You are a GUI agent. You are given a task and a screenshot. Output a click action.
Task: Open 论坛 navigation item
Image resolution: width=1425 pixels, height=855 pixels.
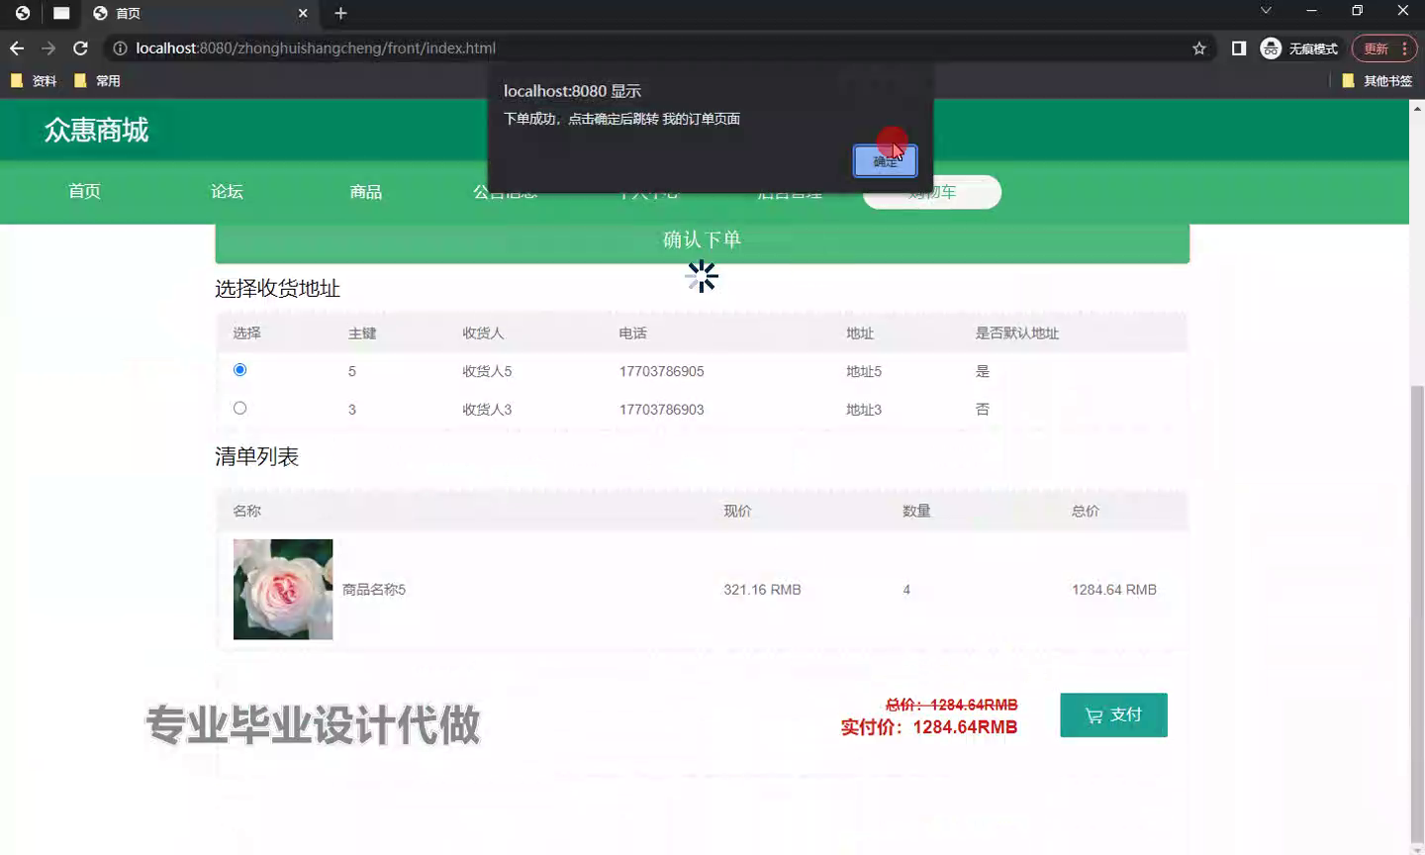tap(227, 192)
